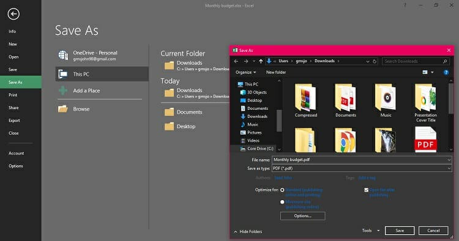Select the red PDF file icon
This screenshot has height=241, width=459.
click(x=425, y=140)
